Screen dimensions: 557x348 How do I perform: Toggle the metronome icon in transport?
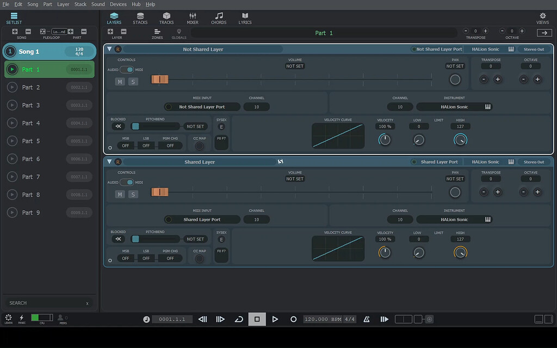(x=367, y=319)
